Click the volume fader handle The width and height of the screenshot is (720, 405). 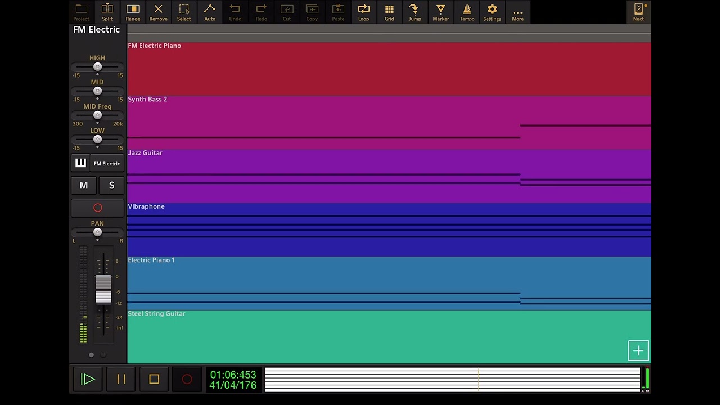tap(103, 289)
